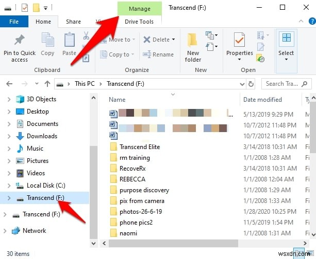Click the Properties checkmark icon
Image resolution: width=316 pixels, height=259 pixels.
pyautogui.click(x=239, y=40)
